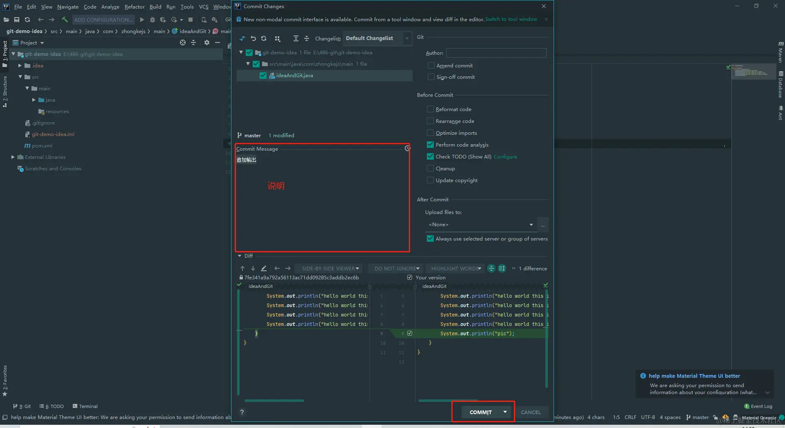Open the Event Log in status bar
This screenshot has height=428, width=785.
click(758, 406)
